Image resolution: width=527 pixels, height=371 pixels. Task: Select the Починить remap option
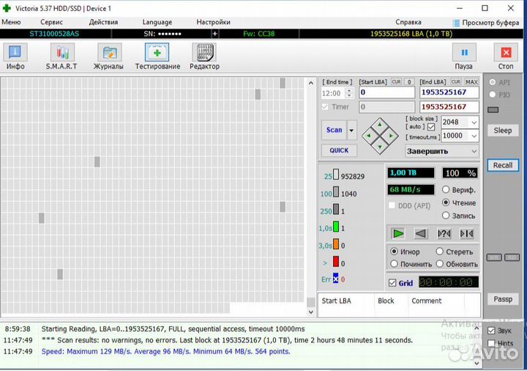394,264
